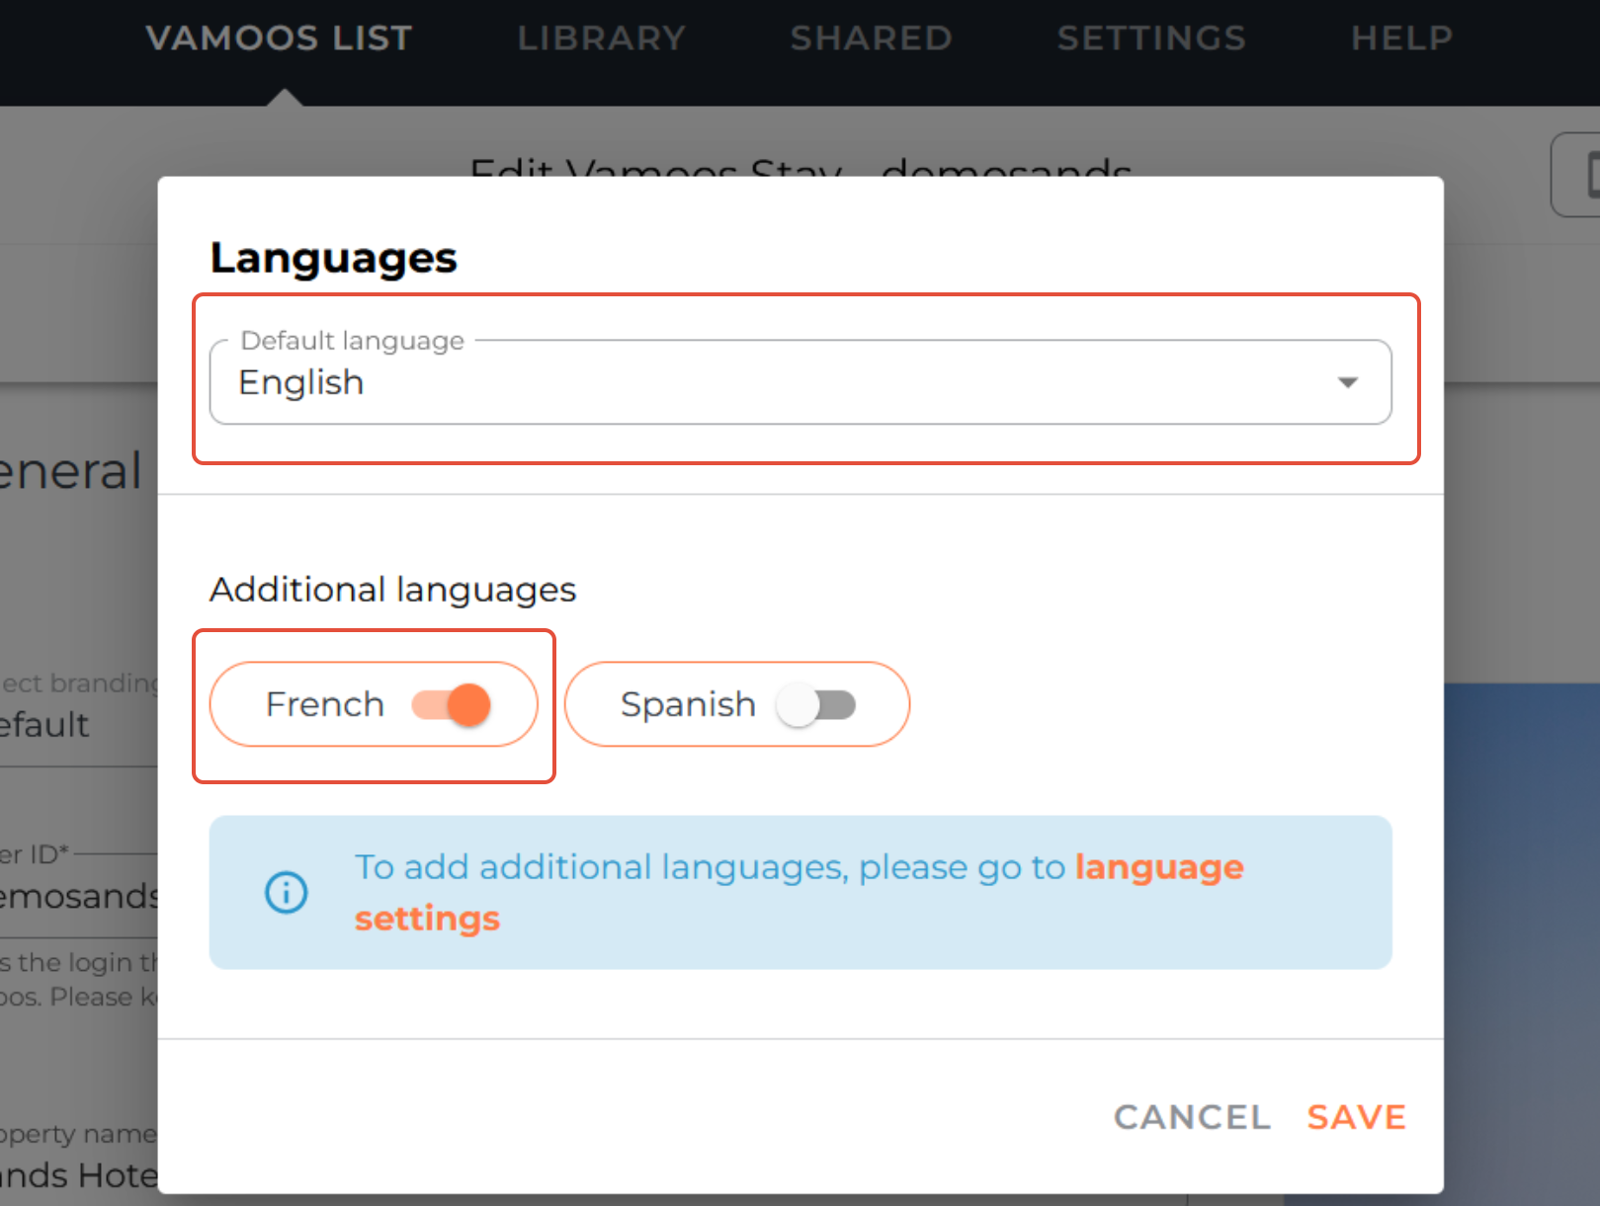
Task: Save the language changes
Action: click(x=1356, y=1117)
